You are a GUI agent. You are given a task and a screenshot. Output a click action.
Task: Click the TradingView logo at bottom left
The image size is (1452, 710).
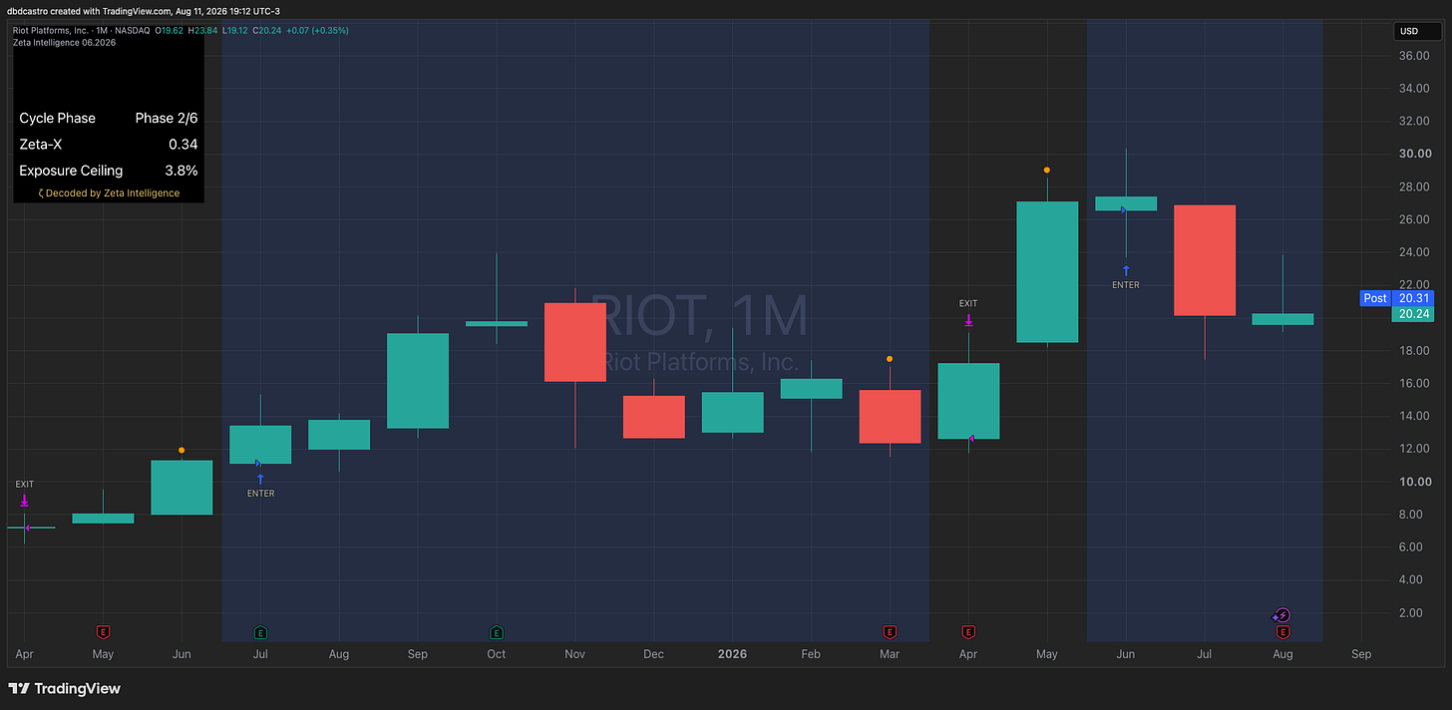click(x=64, y=688)
